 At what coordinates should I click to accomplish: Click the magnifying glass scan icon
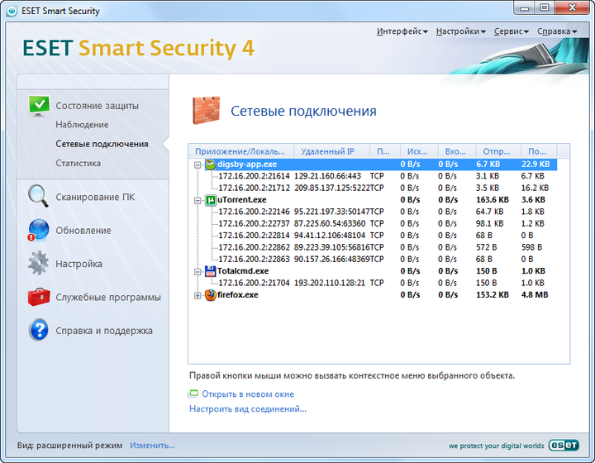click(x=38, y=196)
